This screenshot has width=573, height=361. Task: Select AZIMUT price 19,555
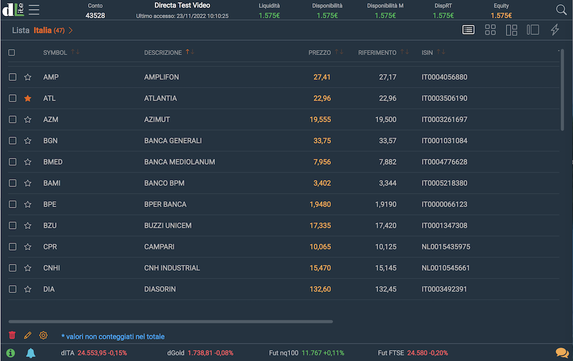coord(320,120)
